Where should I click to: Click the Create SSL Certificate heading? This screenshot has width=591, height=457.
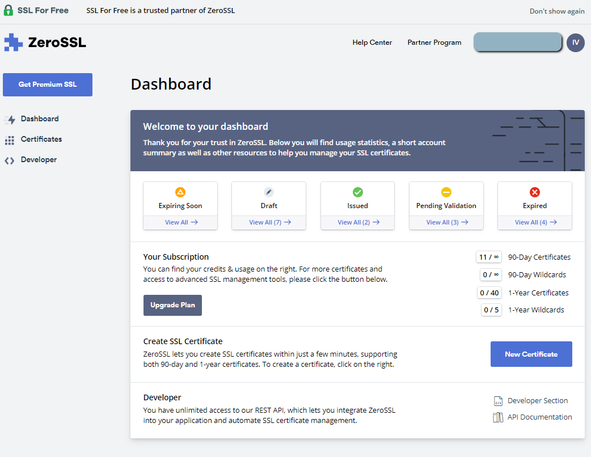tap(183, 341)
